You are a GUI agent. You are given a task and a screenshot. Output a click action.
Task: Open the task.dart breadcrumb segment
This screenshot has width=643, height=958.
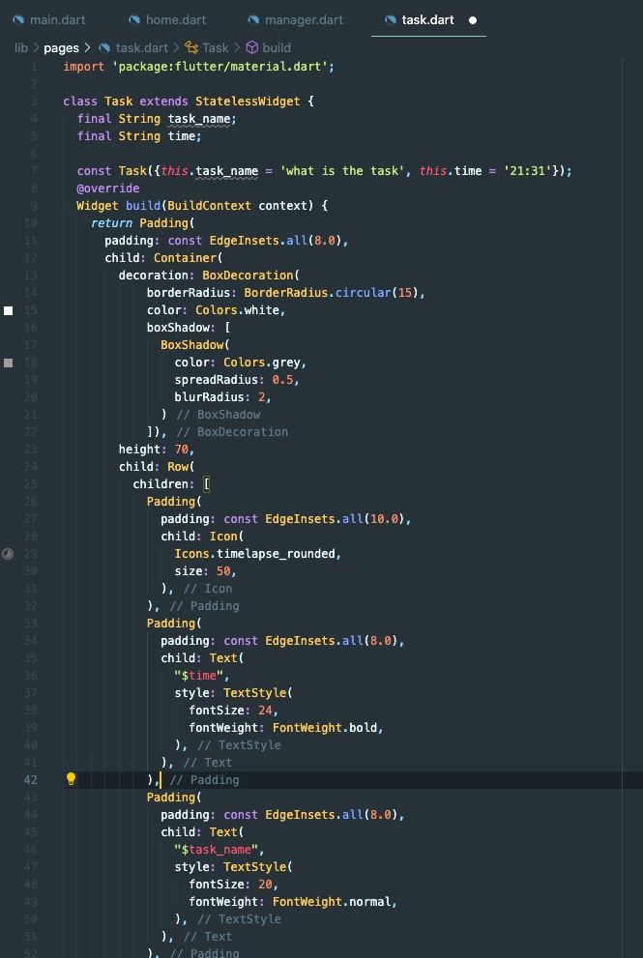coord(142,47)
